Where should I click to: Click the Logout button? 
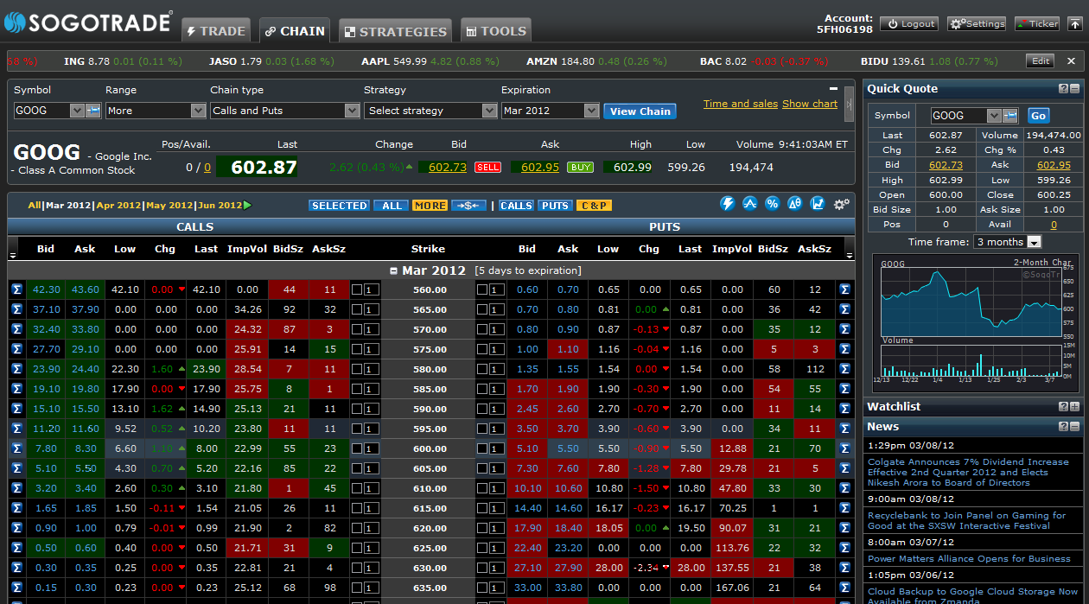pos(909,24)
